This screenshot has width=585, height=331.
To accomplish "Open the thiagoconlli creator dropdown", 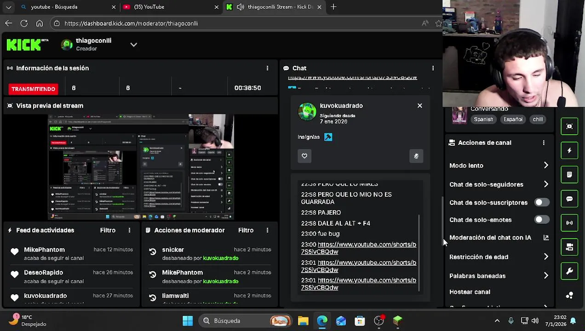I will (133, 45).
